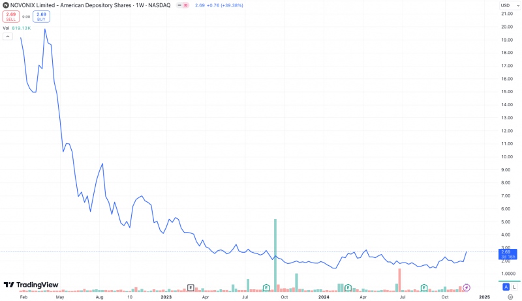Click the May time axis label

tap(60, 296)
